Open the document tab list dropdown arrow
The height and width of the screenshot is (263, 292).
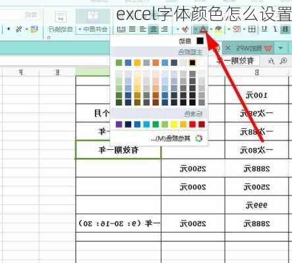coord(280,48)
